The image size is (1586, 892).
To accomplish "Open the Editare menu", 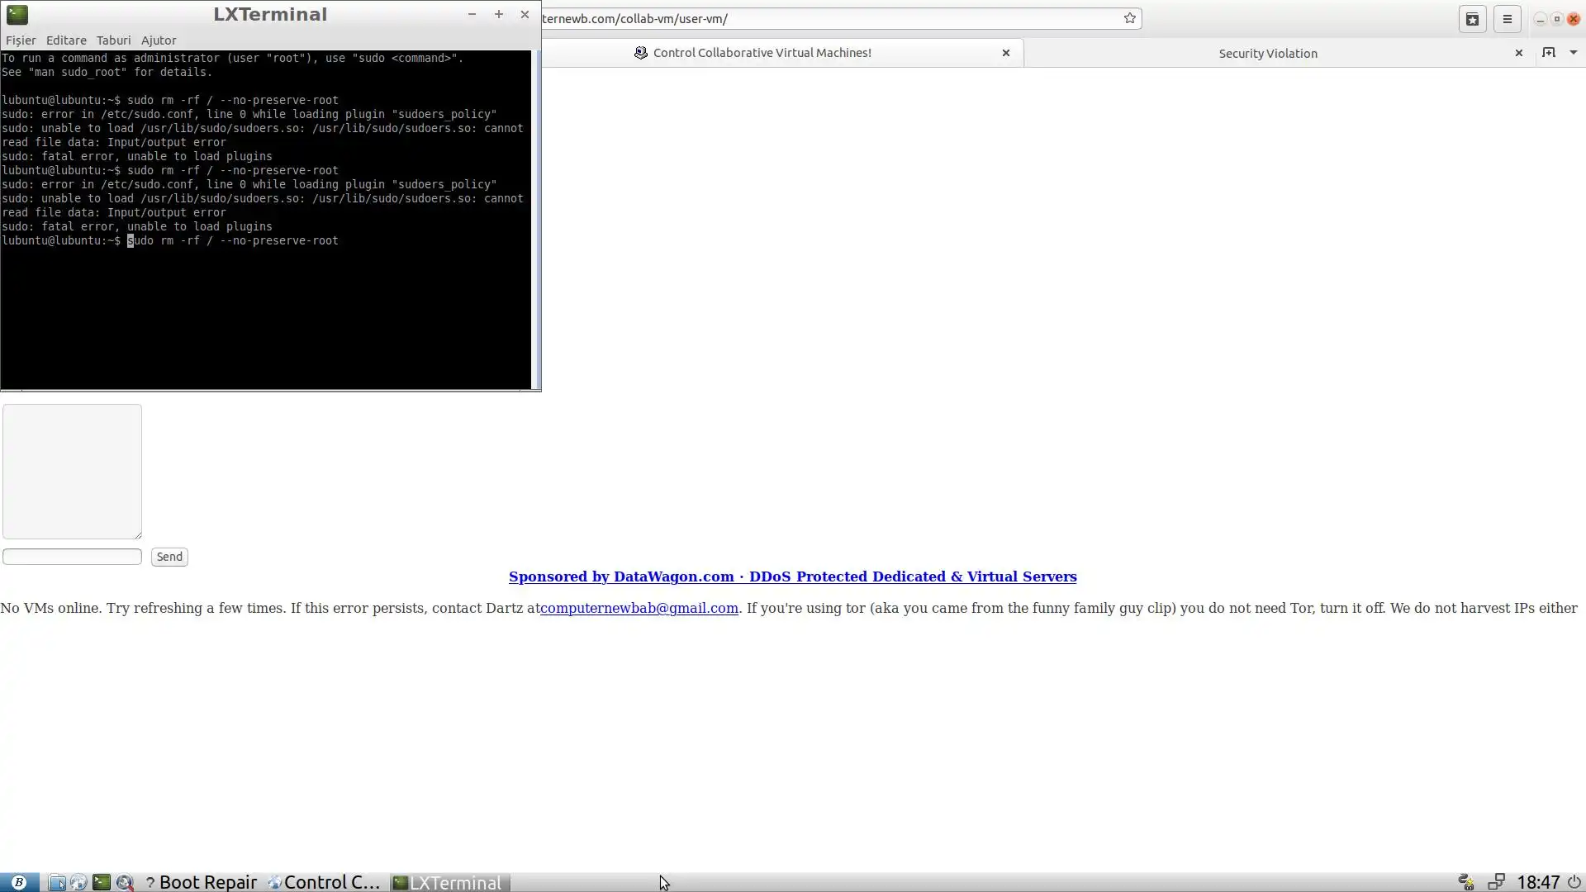I will [x=66, y=40].
